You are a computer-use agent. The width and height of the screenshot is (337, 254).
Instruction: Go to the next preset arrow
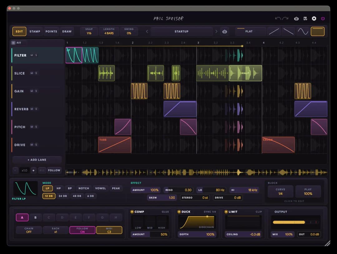click(216, 31)
